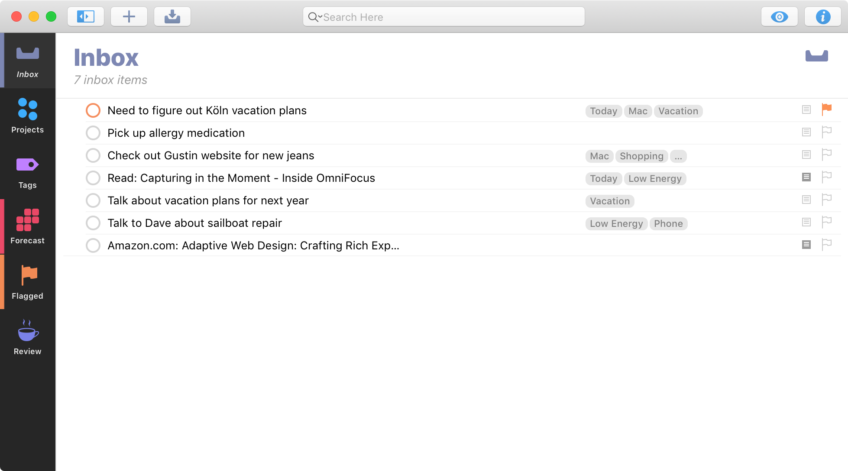Screen dimensions: 848x471
Task: Click into the Search Here field
Action: click(x=450, y=17)
